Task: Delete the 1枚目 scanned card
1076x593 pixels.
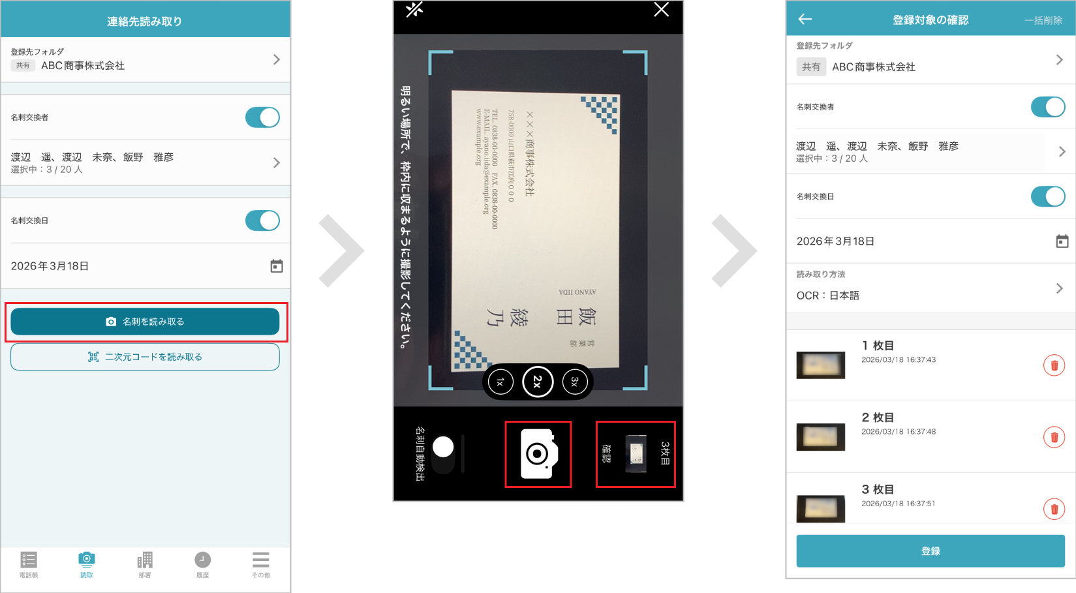Action: [x=1053, y=365]
